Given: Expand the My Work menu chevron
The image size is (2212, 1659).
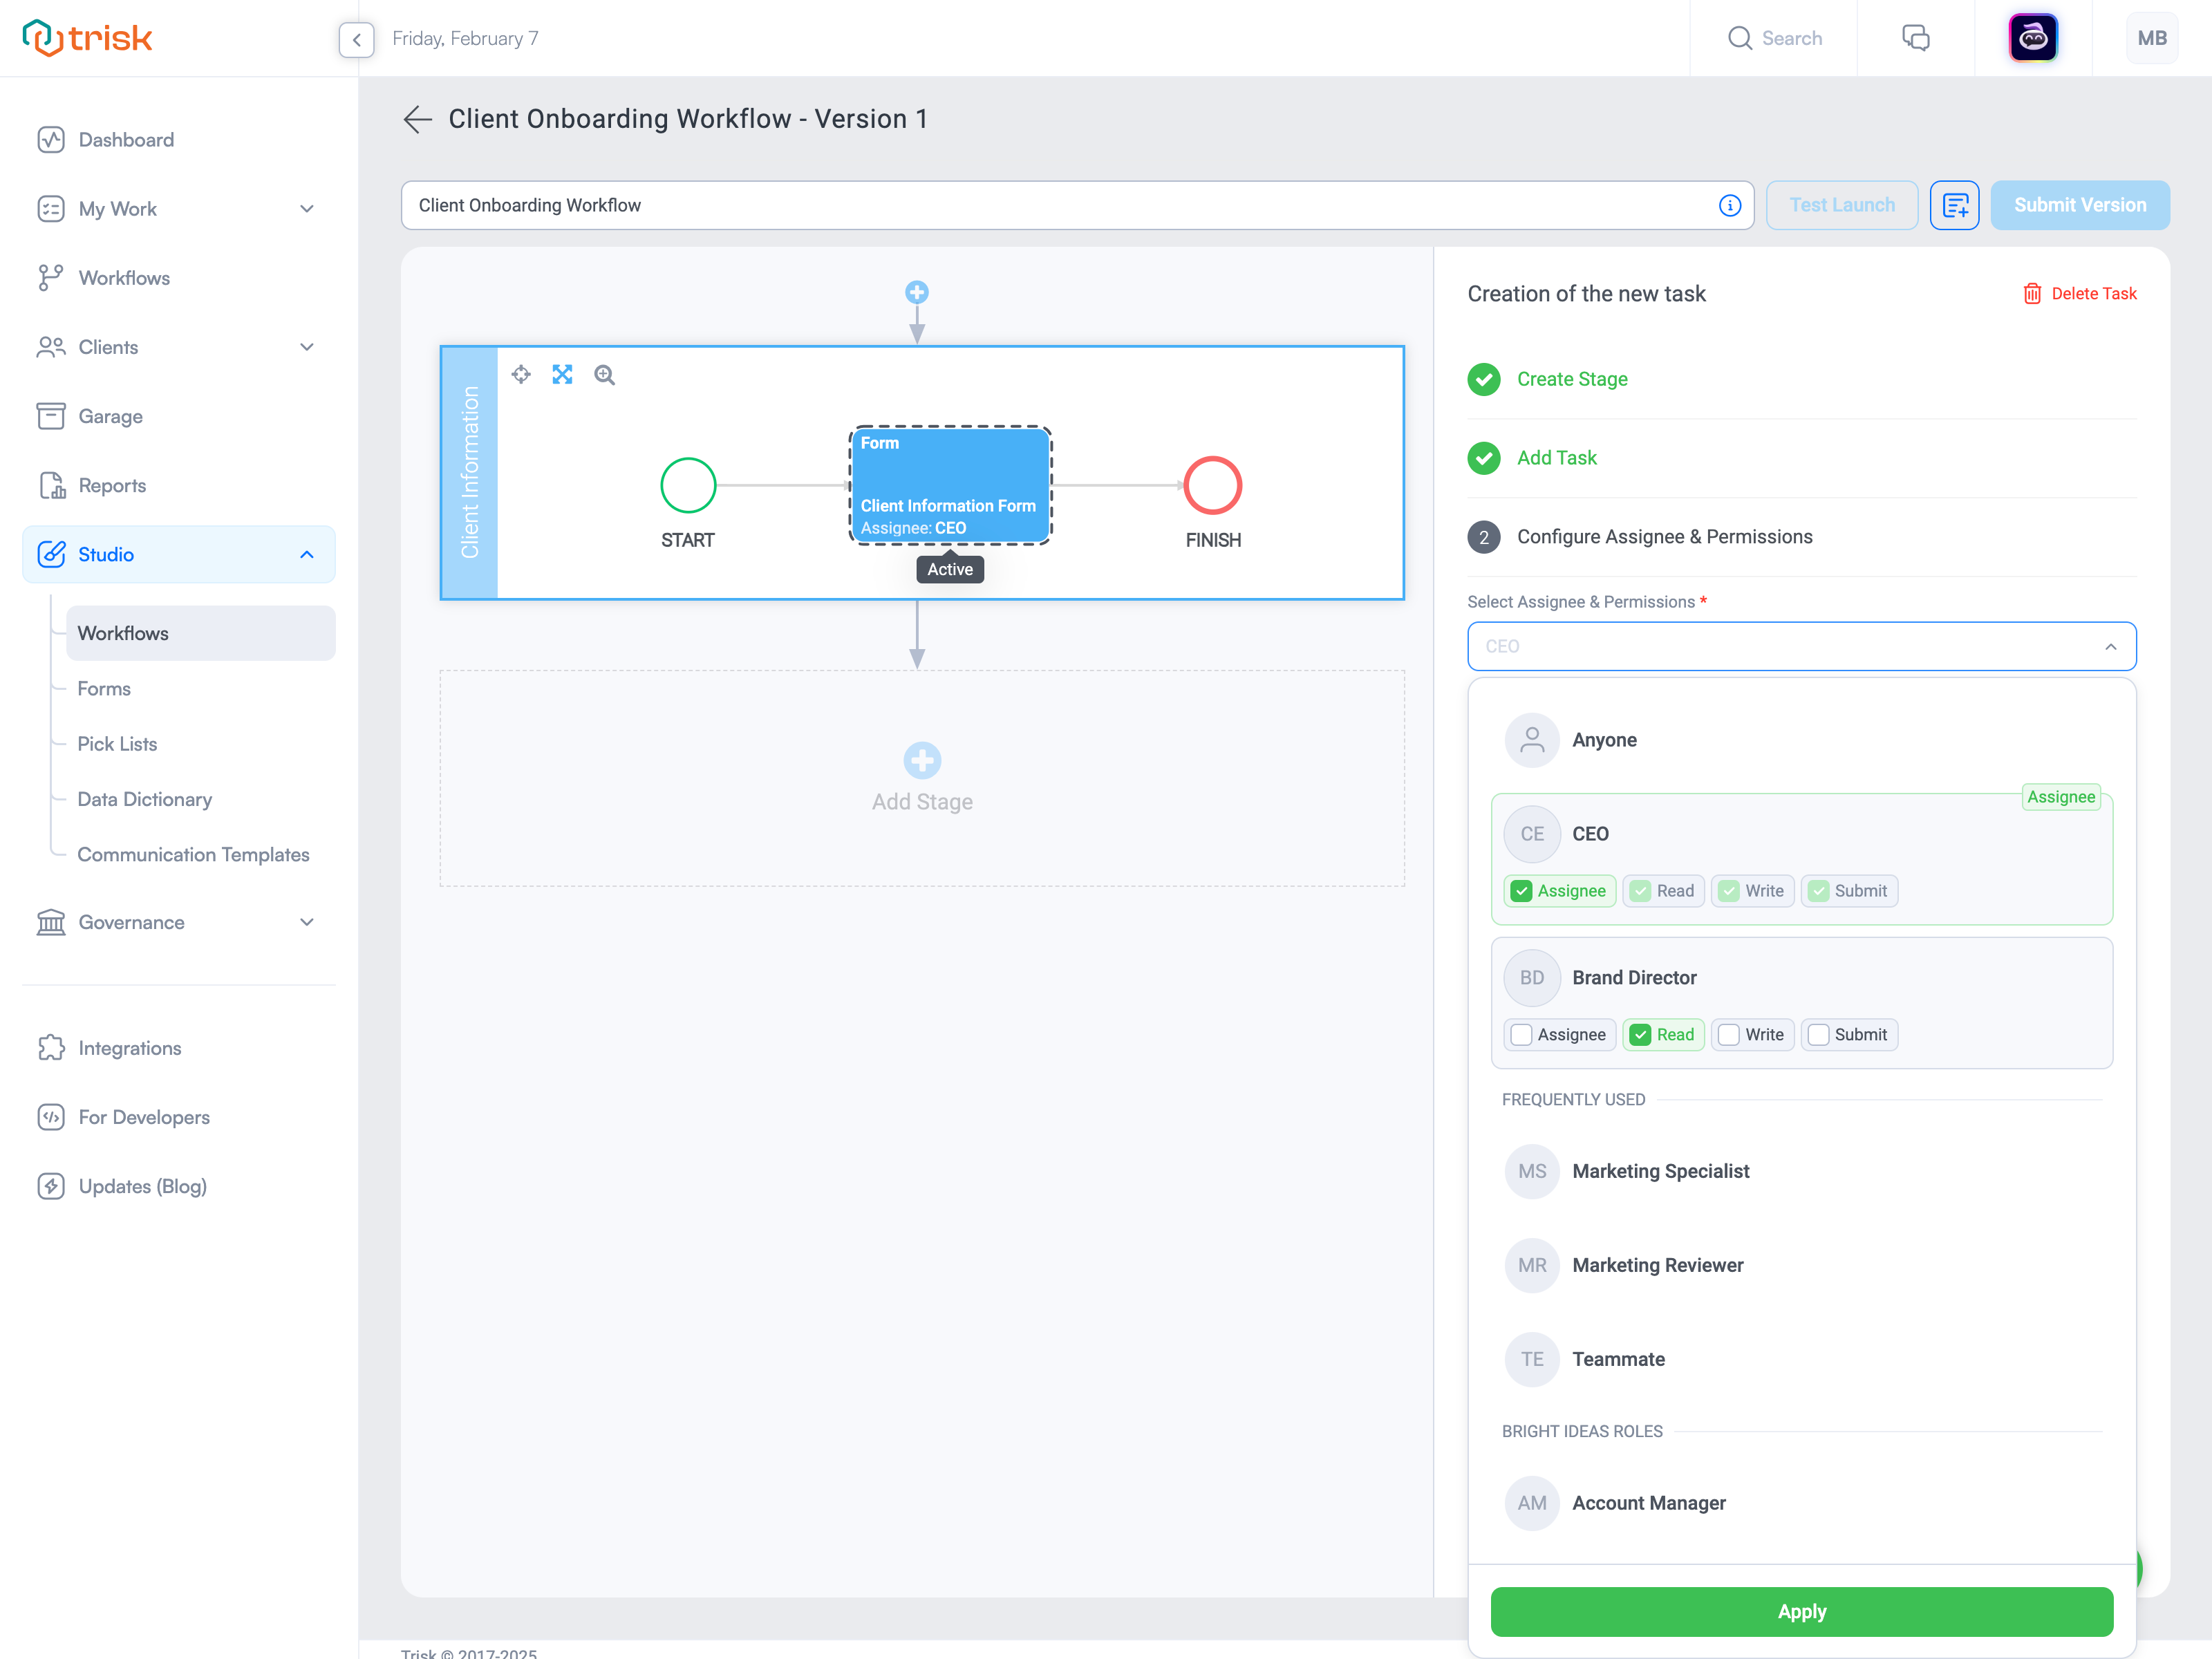Looking at the screenshot, I should [307, 209].
